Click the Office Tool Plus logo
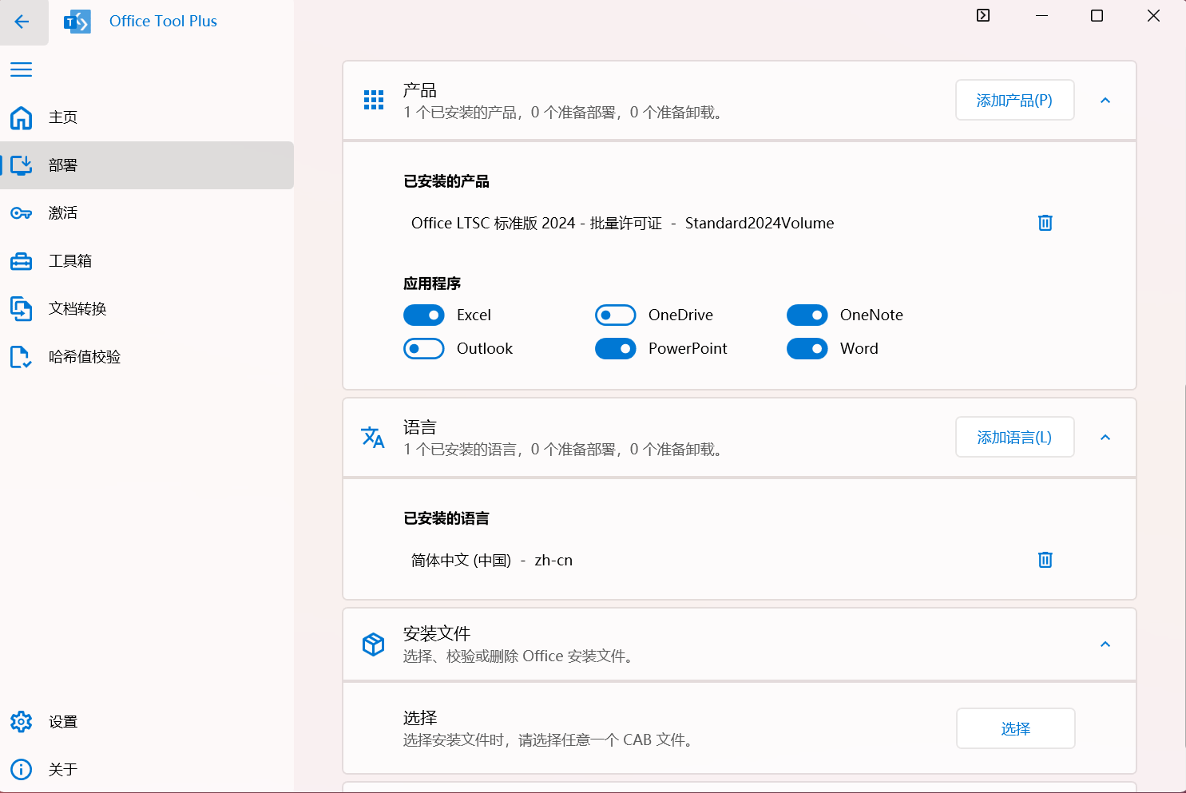Viewport: 1186px width, 793px height. tap(77, 22)
